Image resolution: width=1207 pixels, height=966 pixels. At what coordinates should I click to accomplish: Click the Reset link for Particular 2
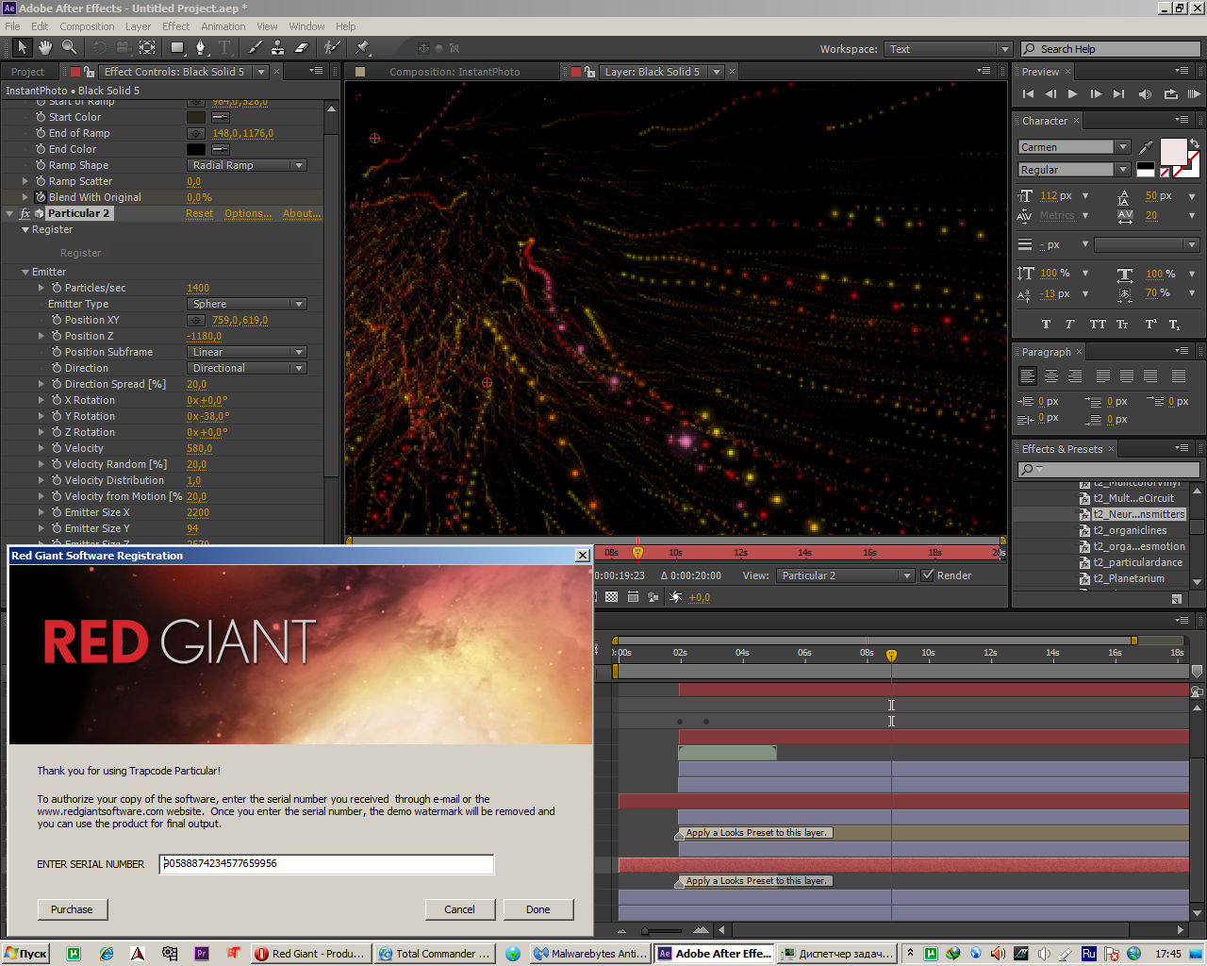point(199,213)
